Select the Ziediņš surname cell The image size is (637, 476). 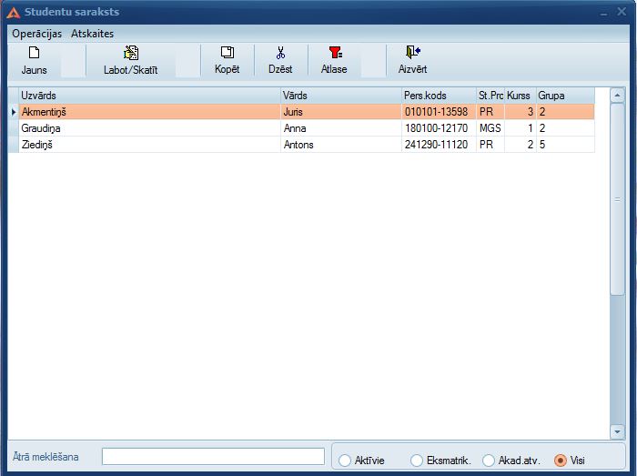click(x=149, y=145)
